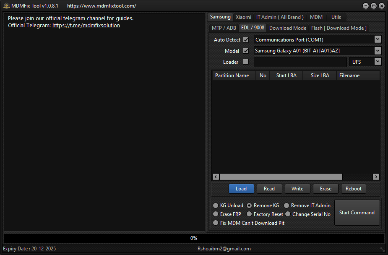388x255 pixels.
Task: Click the MDMFix Tool icon in the title bar
Action: coord(6,5)
